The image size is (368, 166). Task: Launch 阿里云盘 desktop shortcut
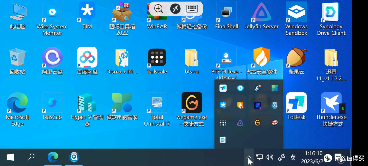52,61
